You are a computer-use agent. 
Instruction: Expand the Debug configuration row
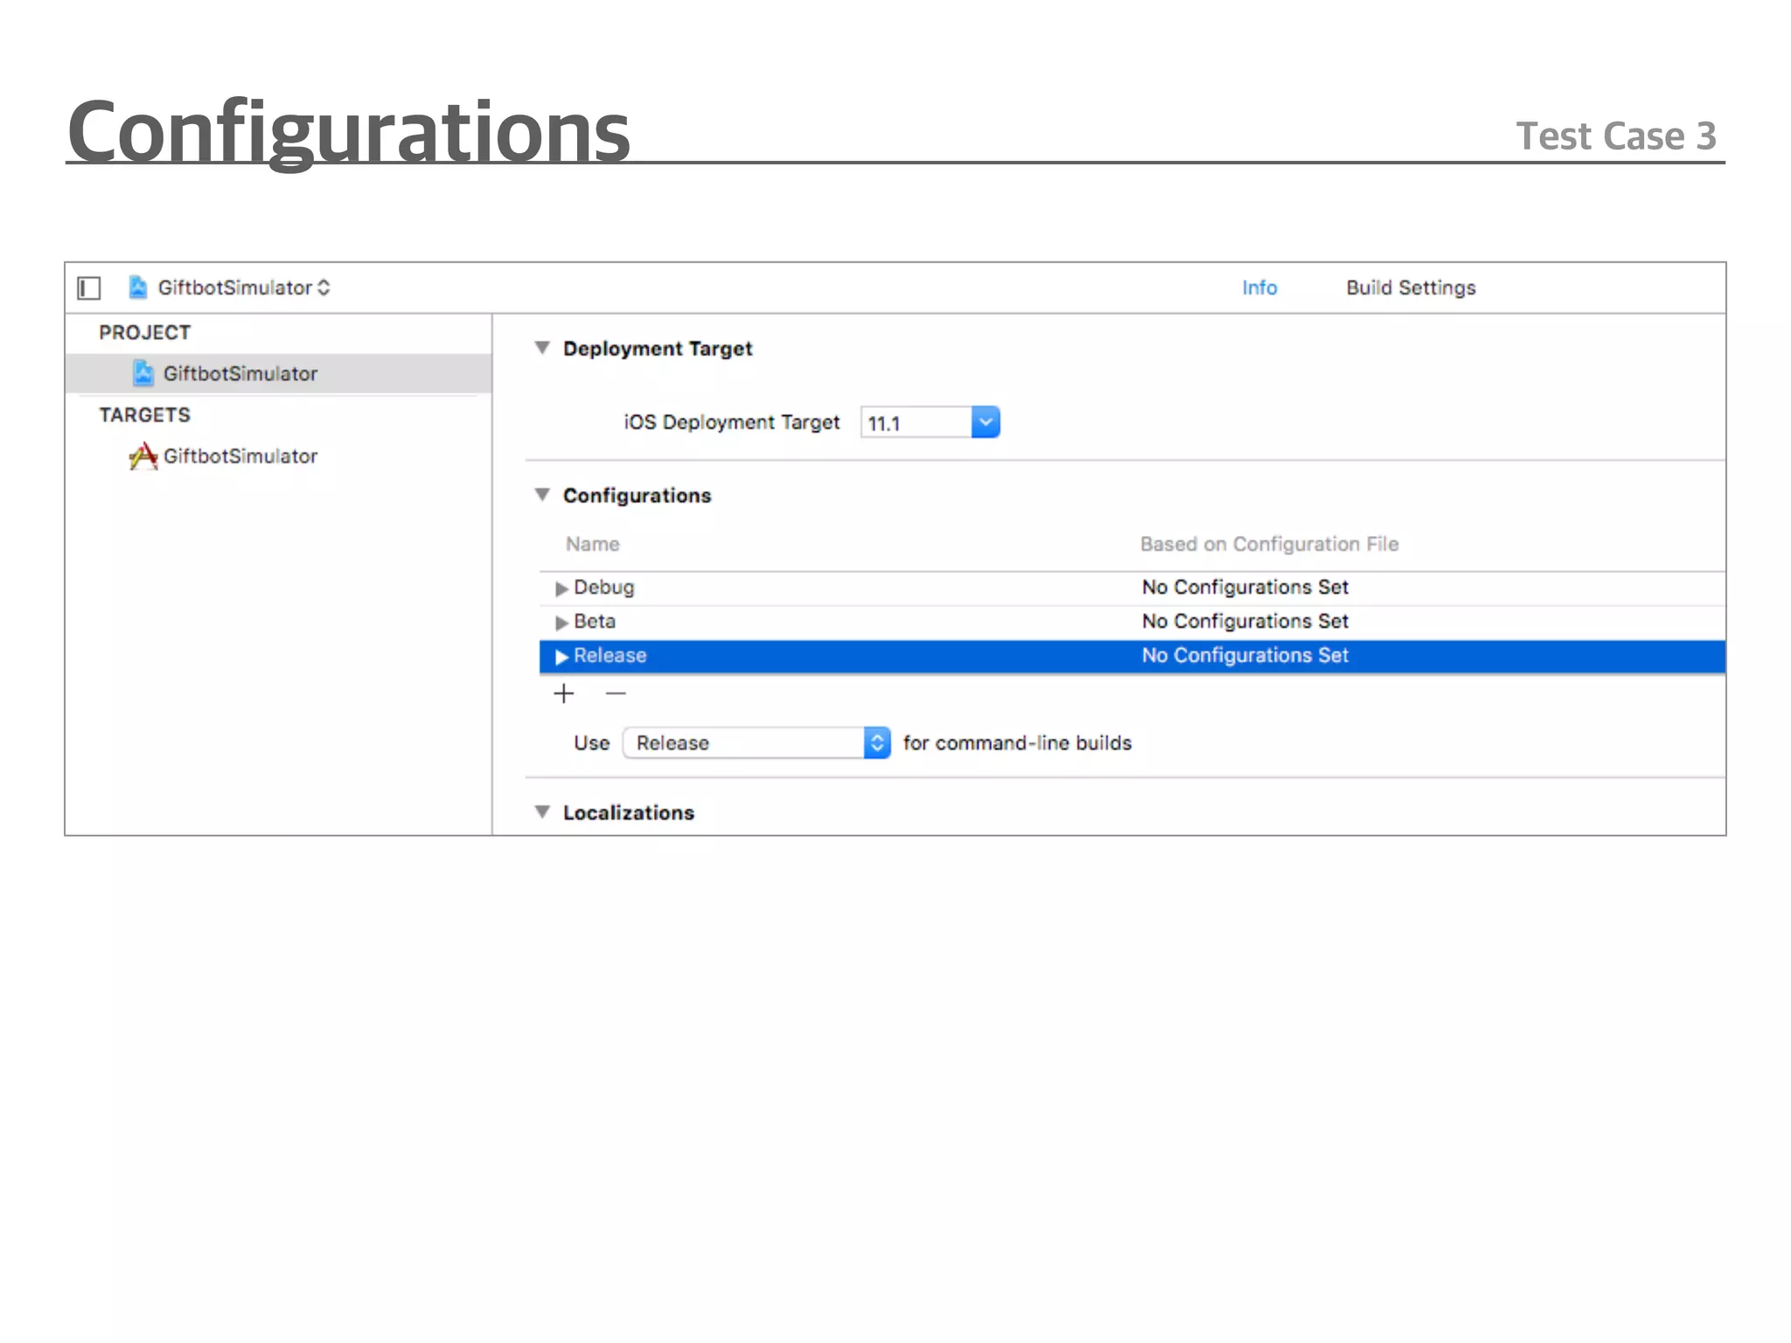(561, 588)
